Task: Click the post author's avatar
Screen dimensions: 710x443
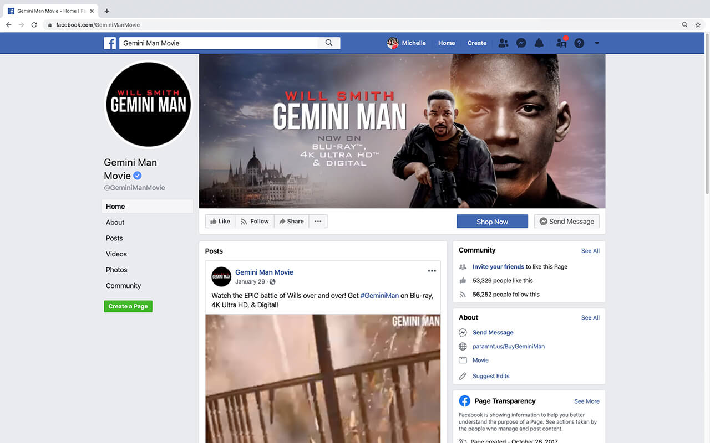Action: point(221,276)
